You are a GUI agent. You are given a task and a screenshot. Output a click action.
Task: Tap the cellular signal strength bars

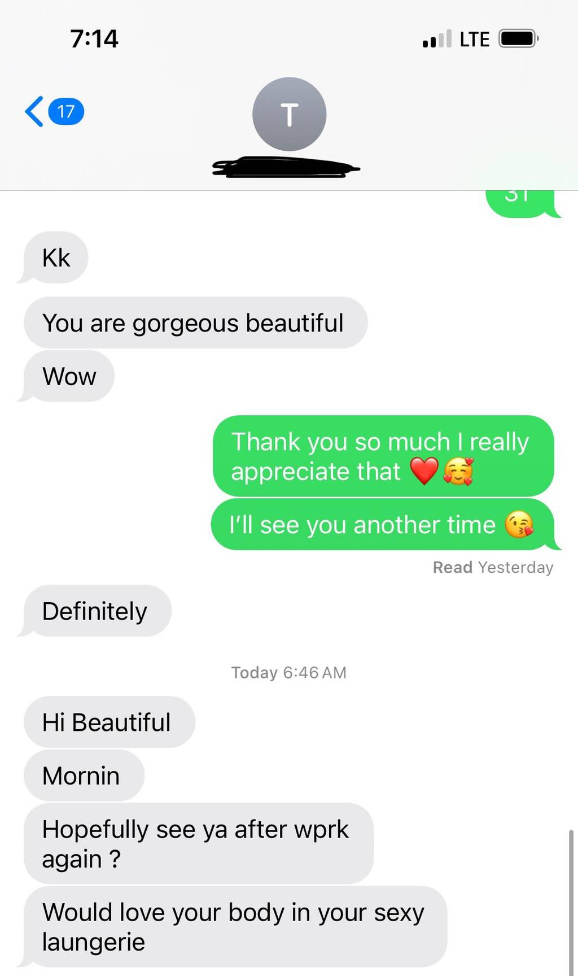click(437, 38)
